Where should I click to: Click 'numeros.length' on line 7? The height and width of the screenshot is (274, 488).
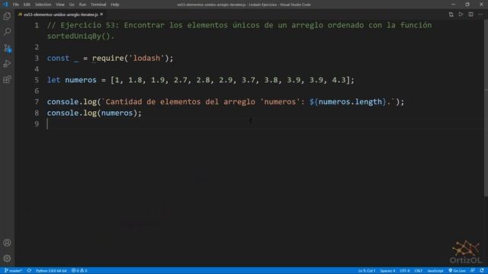pyautogui.click(x=351, y=102)
